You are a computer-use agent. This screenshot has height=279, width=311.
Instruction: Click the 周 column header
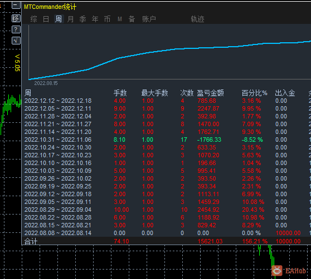pyautogui.click(x=28, y=93)
